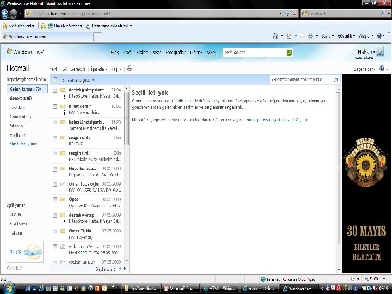Click the 'Klasörleri yönet' link
The width and height of the screenshot is (392, 294).
[23, 144]
